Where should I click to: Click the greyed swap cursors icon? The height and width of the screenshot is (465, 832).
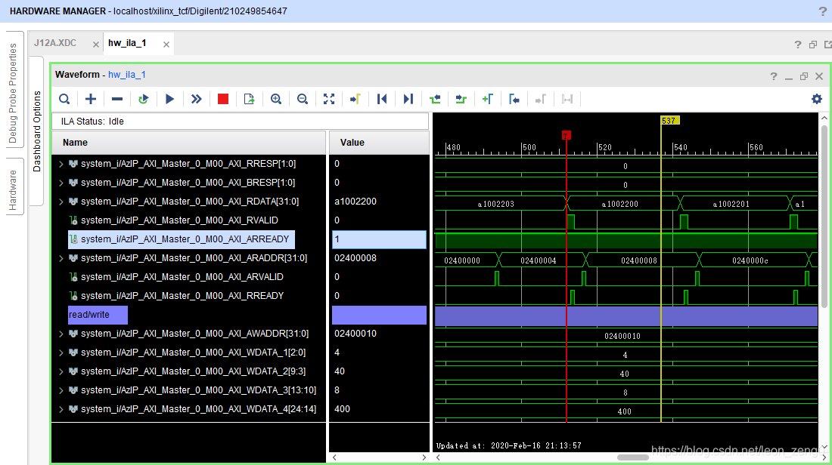pos(567,99)
